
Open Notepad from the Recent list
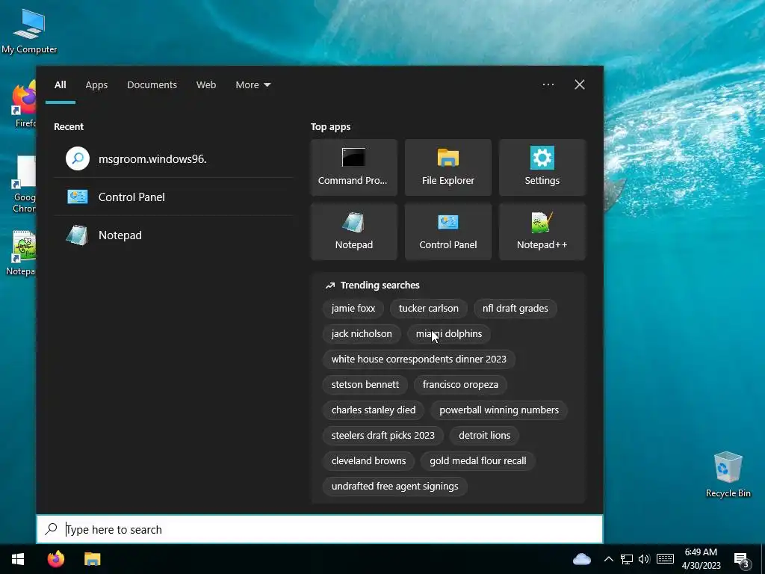coord(173,235)
